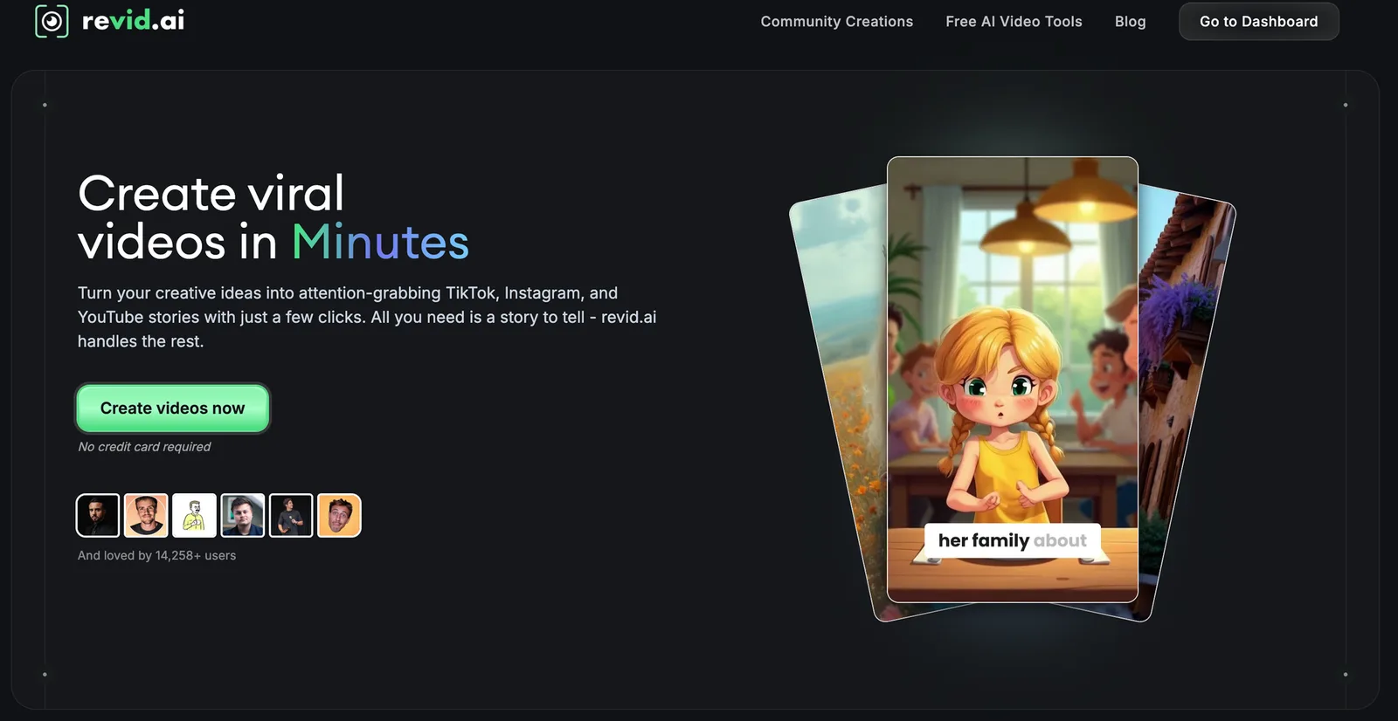Select the cartoon avatar in yellow-green shirt

(194, 515)
